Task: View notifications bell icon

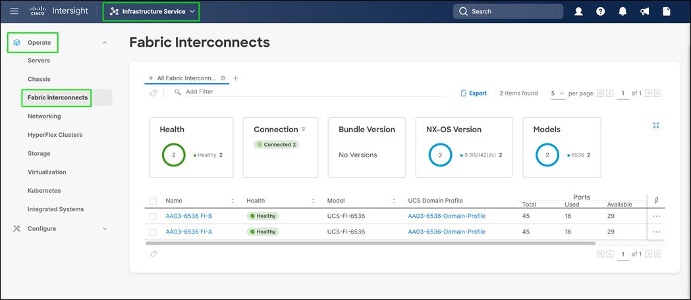Action: [622, 11]
